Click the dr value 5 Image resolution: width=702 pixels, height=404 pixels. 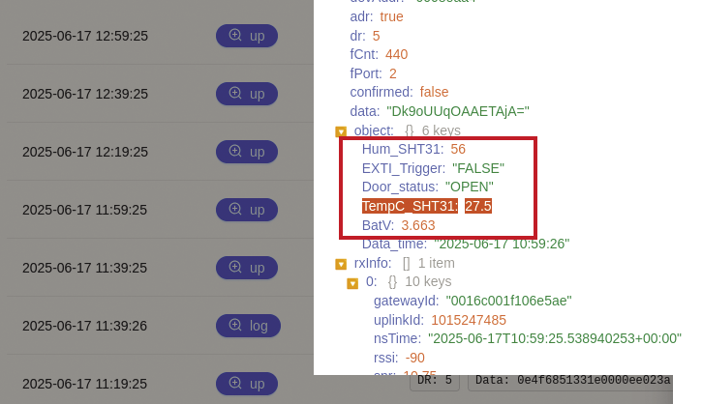tap(376, 36)
